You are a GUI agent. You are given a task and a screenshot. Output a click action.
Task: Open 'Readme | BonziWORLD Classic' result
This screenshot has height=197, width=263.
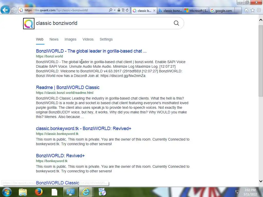pyautogui.click(x=68, y=87)
